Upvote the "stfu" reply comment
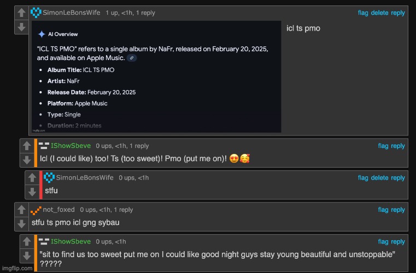This screenshot has height=273, width=416. [x=32, y=178]
